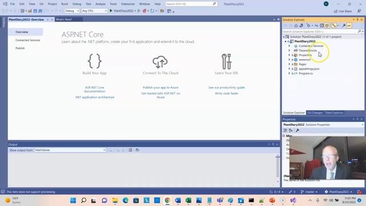Expand the Properties folder node
Image resolution: width=366 pixels, height=206 pixels.
pyautogui.click(x=289, y=55)
